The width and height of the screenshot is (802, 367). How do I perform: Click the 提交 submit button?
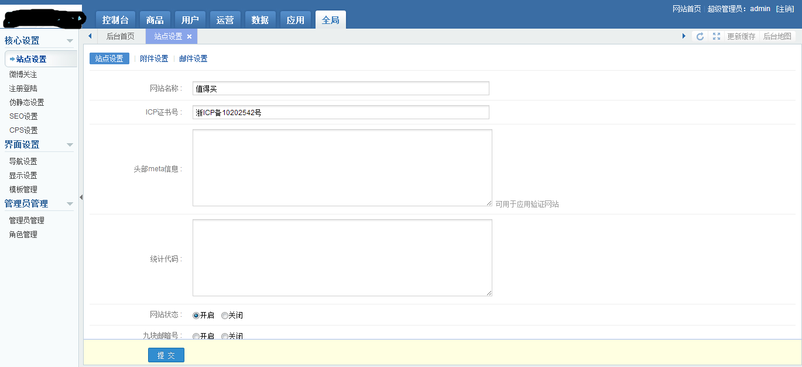click(x=166, y=355)
